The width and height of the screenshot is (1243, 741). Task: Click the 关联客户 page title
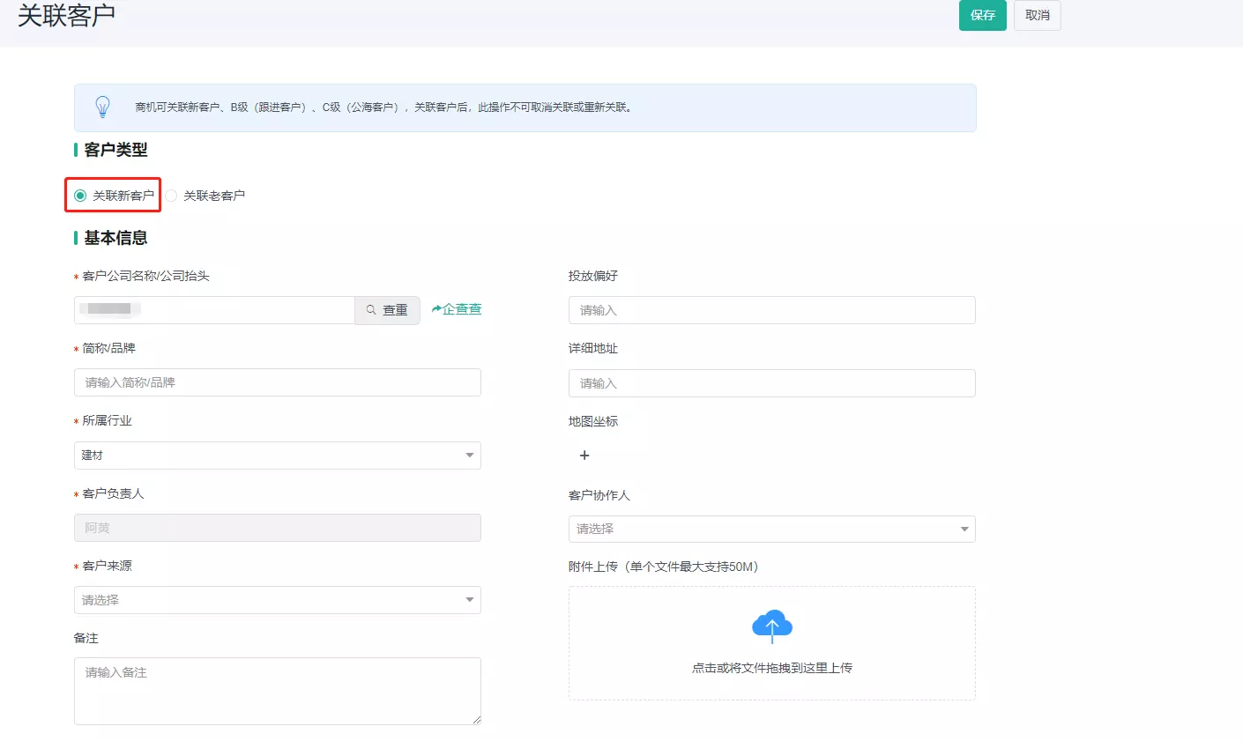tap(67, 15)
